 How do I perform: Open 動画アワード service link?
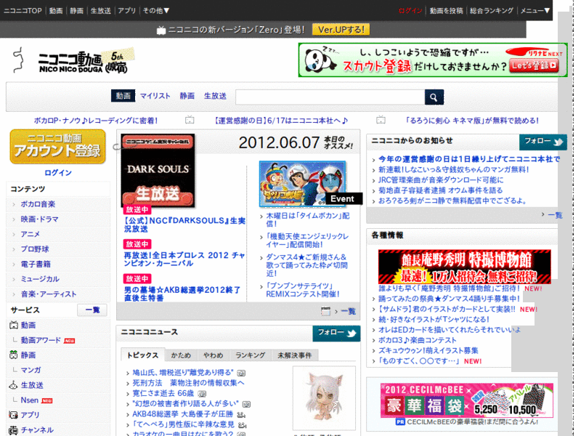click(x=41, y=340)
